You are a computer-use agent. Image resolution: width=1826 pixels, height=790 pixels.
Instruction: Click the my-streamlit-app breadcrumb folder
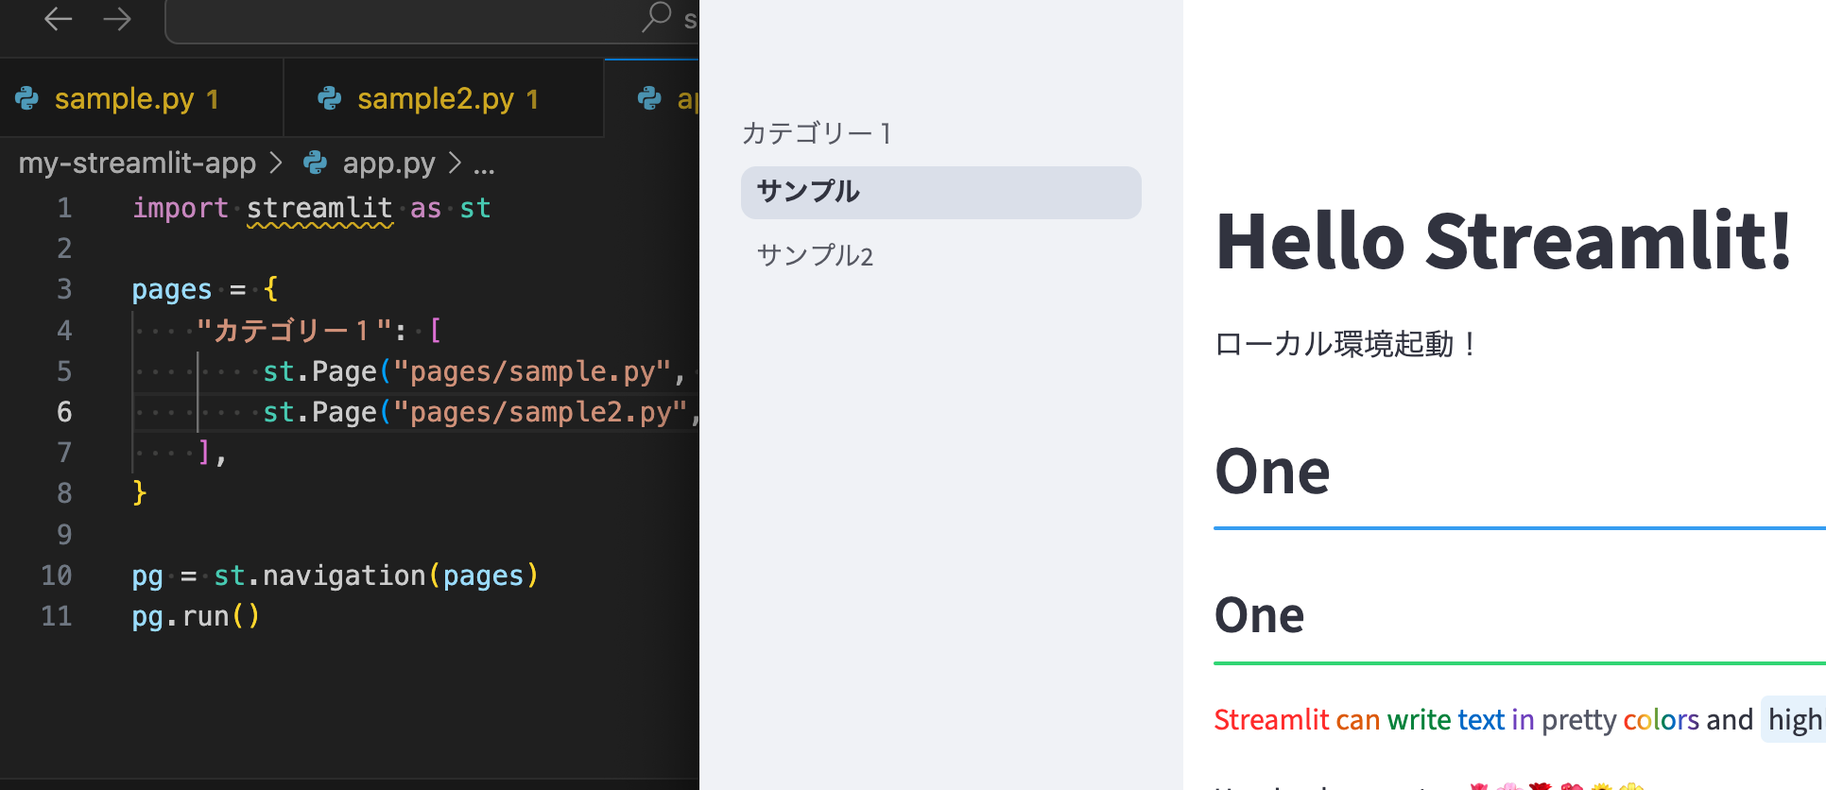click(x=137, y=163)
